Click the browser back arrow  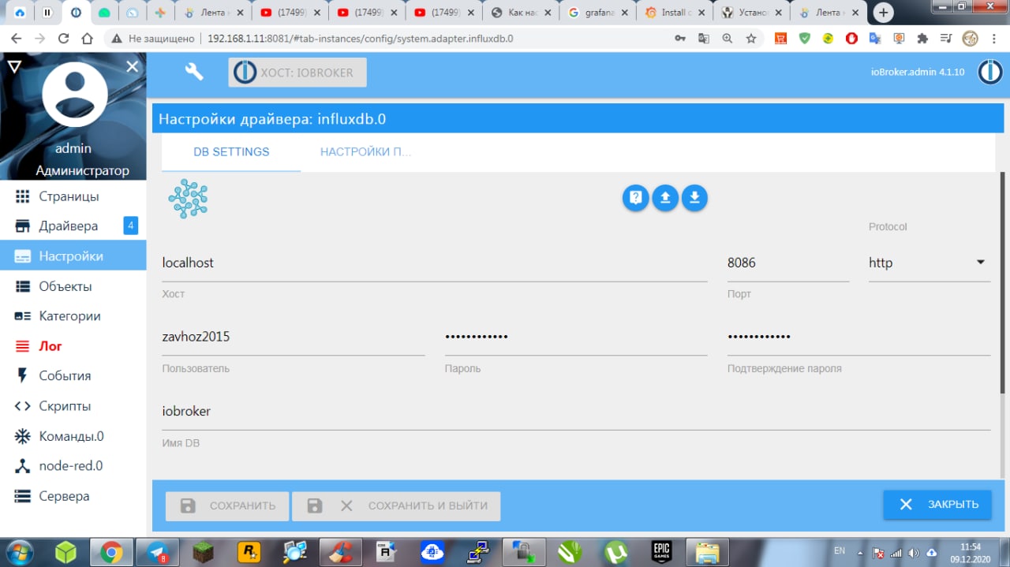point(16,38)
